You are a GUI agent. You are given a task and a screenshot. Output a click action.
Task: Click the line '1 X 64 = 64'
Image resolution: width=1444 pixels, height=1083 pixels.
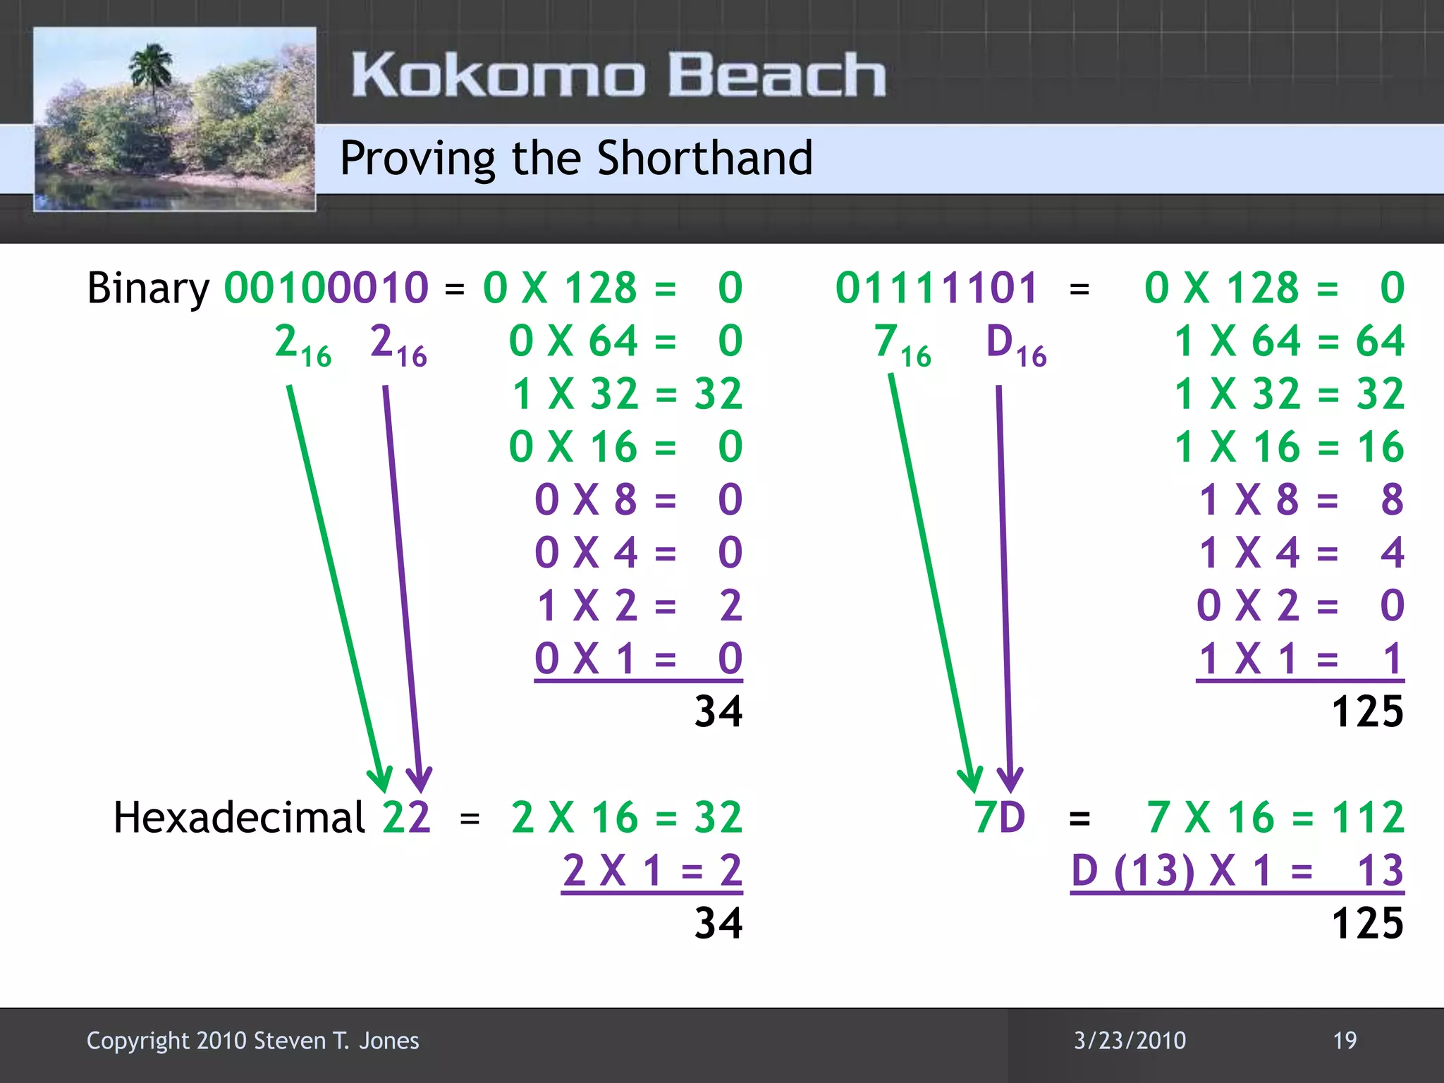point(1289,341)
